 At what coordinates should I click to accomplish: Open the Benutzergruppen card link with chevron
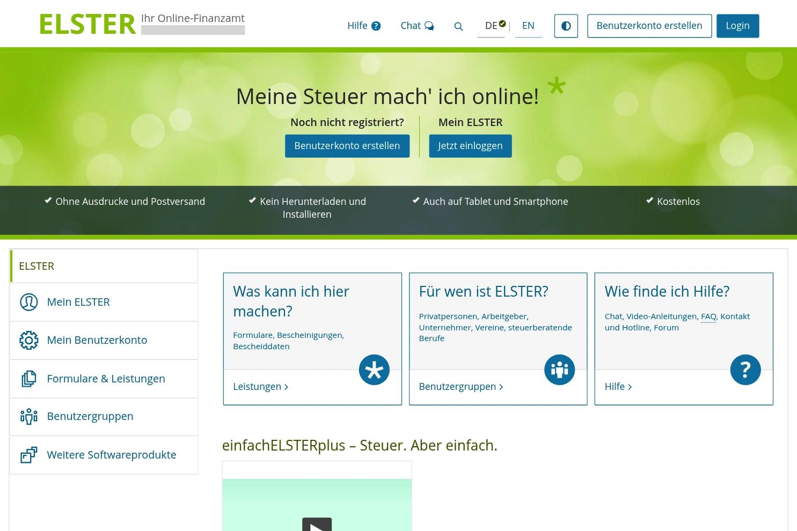click(461, 387)
